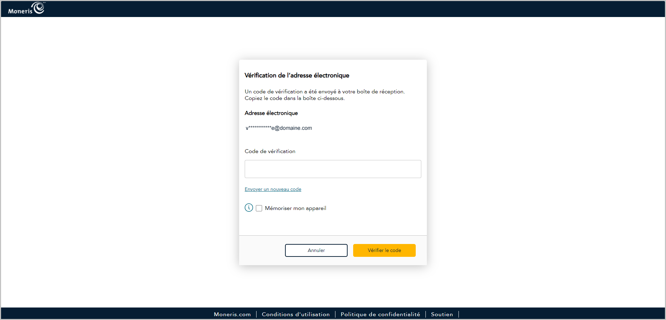Focus the Code de vérification input box
The width and height of the screenshot is (666, 320).
[333, 169]
